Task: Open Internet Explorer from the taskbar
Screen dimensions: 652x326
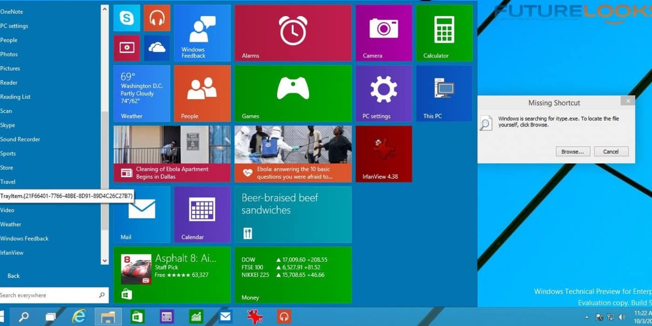Action: [79, 317]
